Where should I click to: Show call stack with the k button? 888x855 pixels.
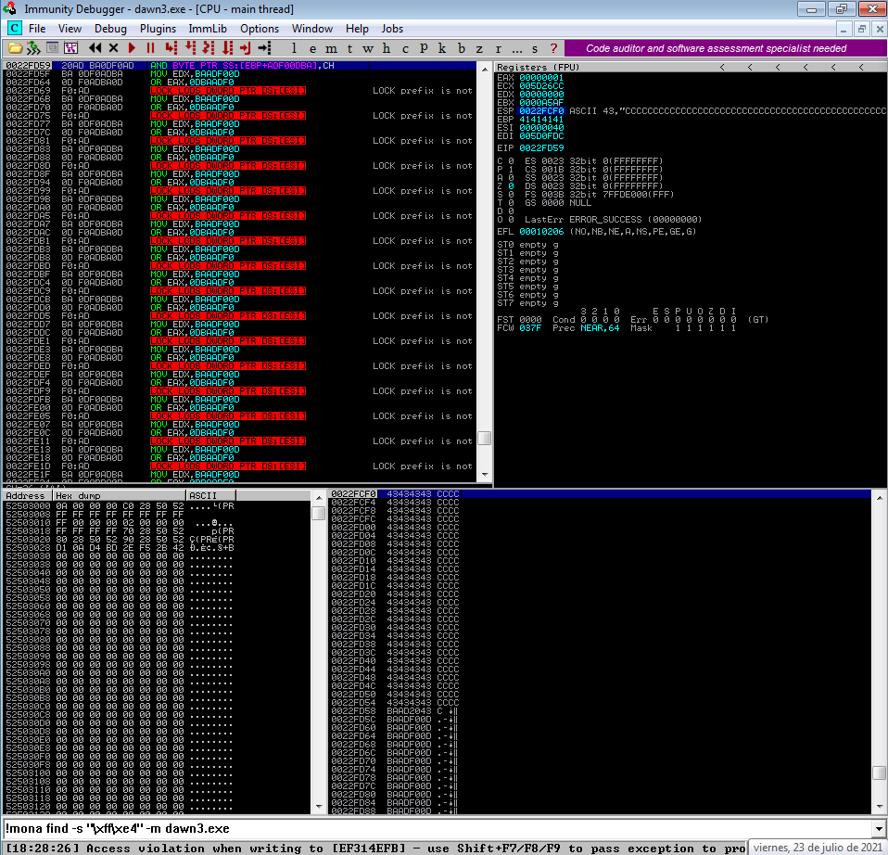click(442, 48)
